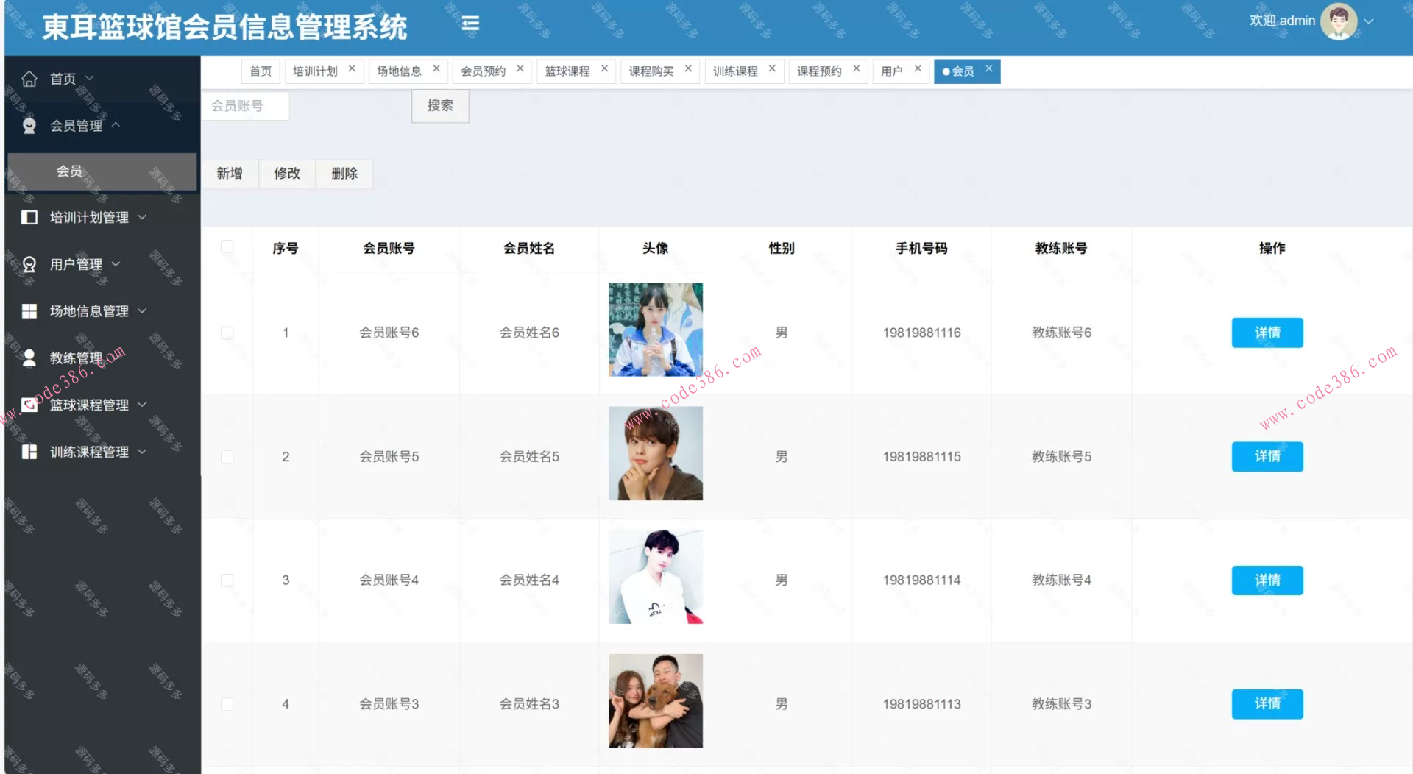Click 详情 for member 会员姓名5

[1267, 456]
